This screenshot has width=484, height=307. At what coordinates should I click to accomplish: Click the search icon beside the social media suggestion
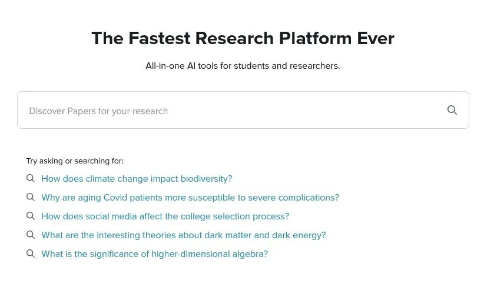31,216
